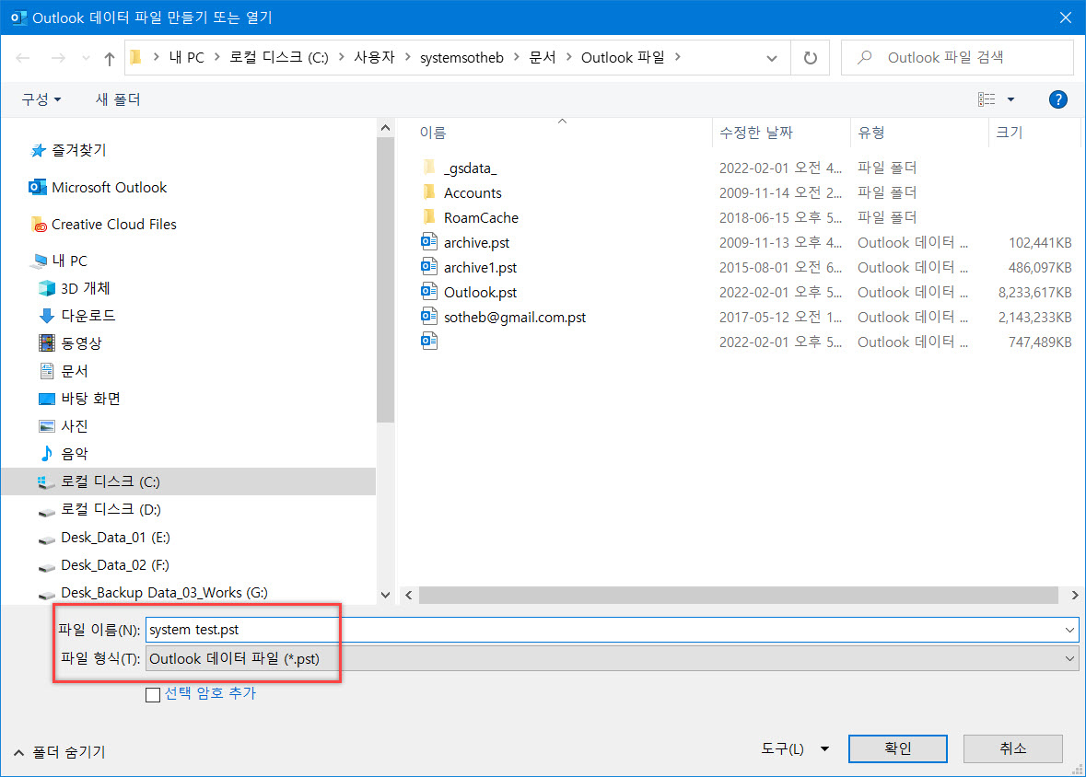Sort by 수정한 날짜 column header

click(756, 133)
